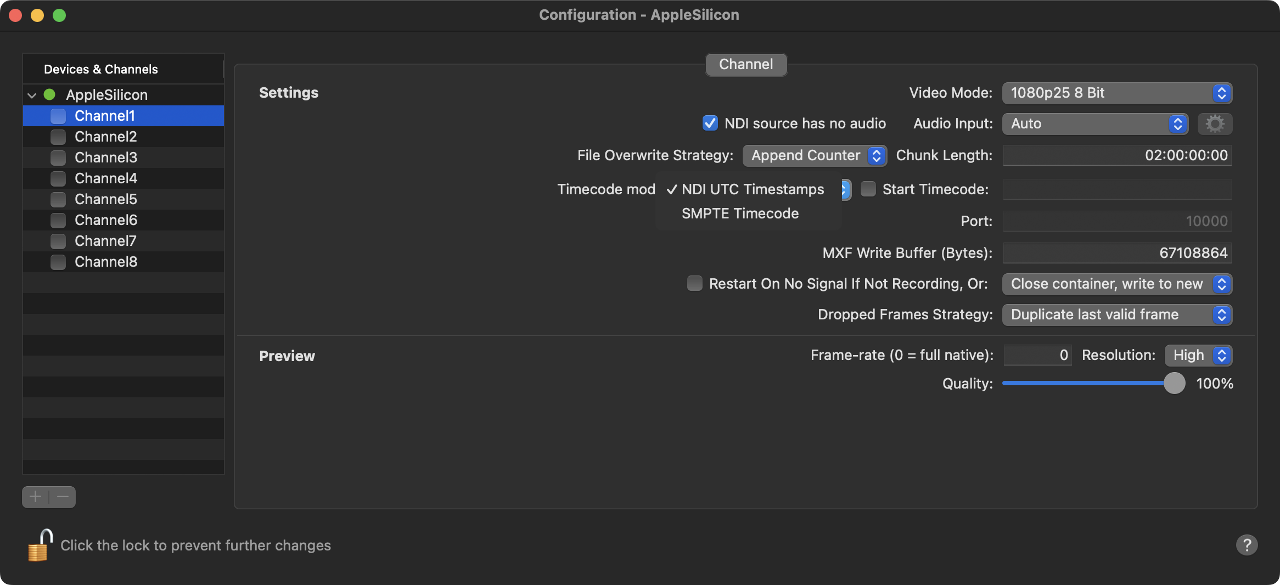Close the Configuration window
The height and width of the screenshot is (585, 1280).
[x=15, y=15]
